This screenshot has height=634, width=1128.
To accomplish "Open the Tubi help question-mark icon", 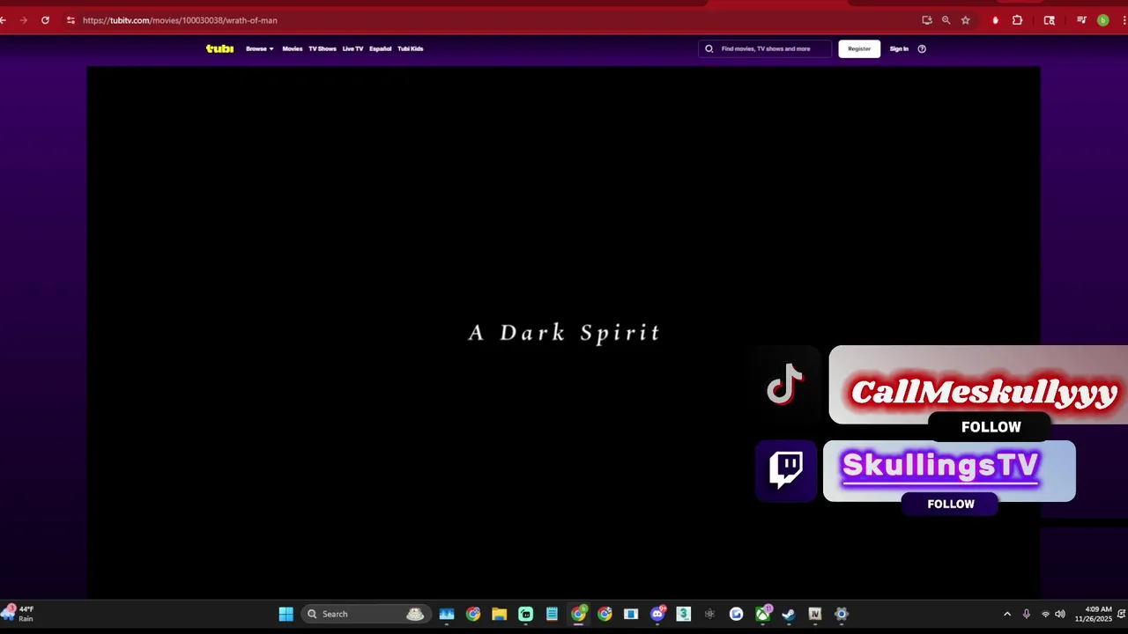I will [922, 48].
